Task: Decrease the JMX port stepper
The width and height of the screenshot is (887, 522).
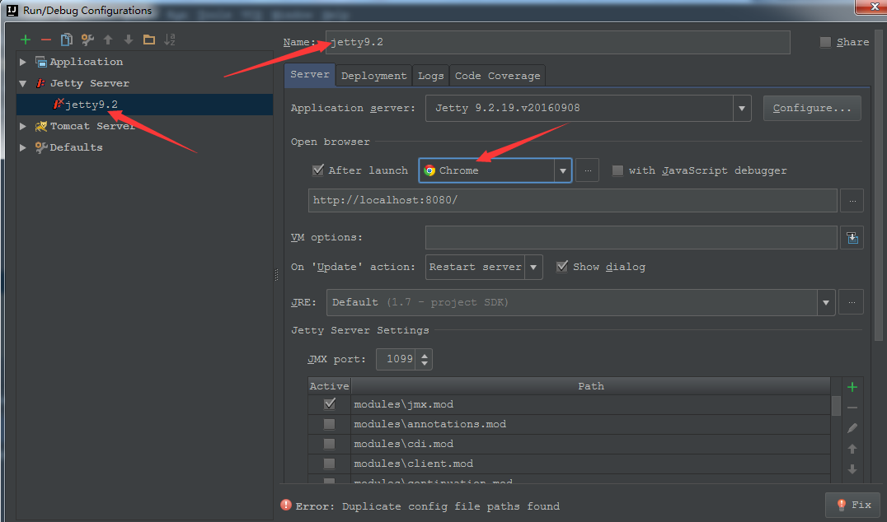Action: (x=425, y=365)
